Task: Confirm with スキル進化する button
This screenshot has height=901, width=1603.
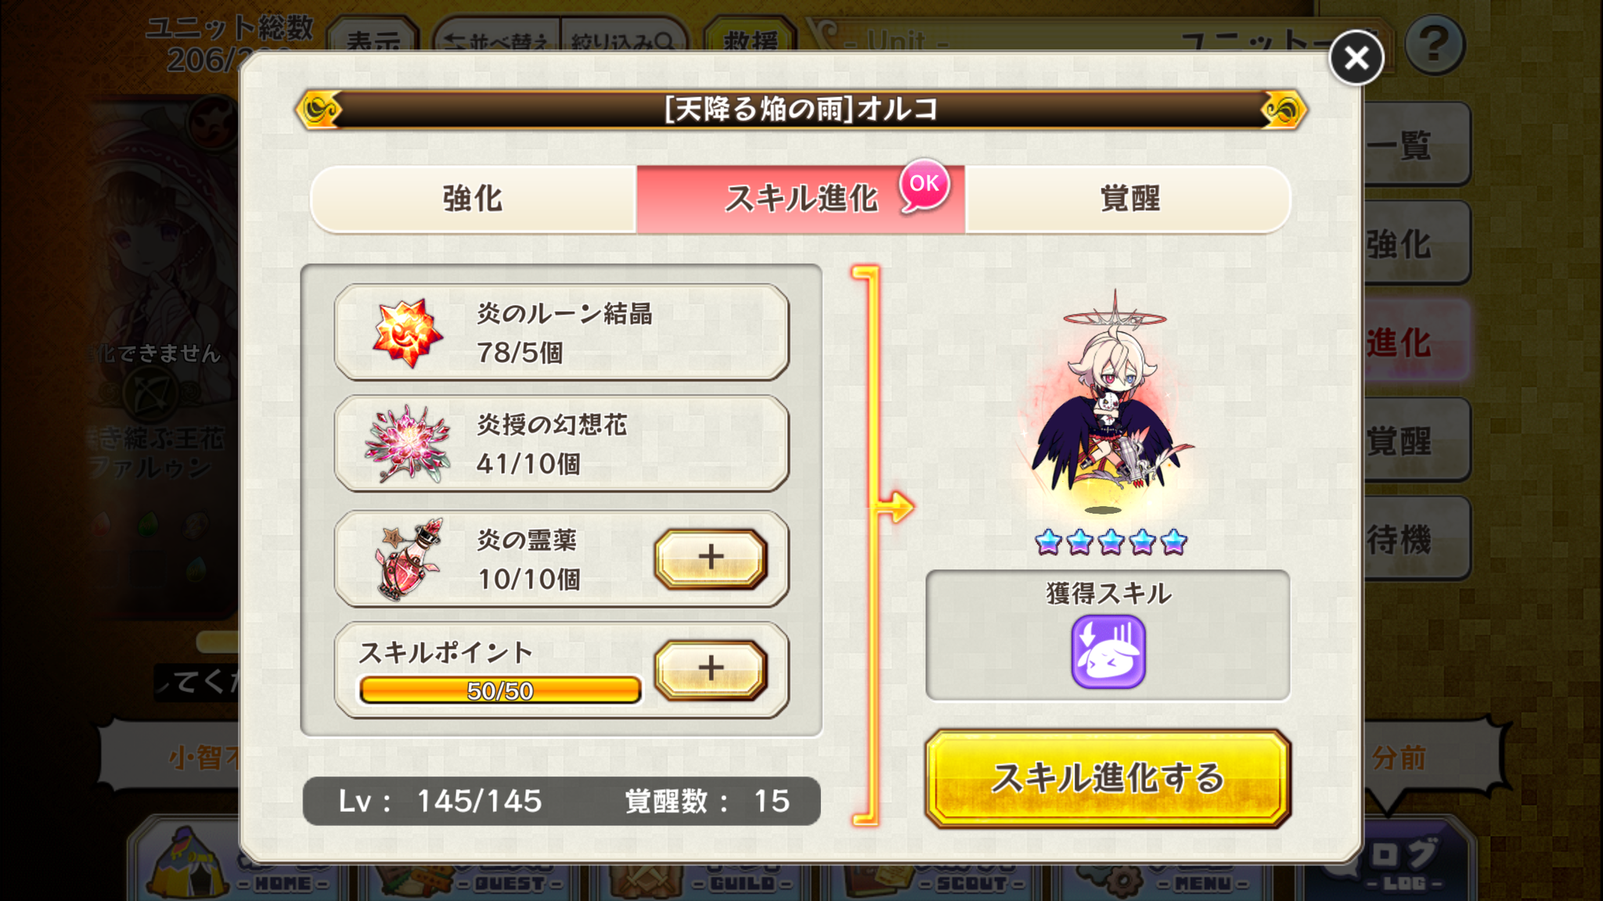Action: click(x=1108, y=778)
